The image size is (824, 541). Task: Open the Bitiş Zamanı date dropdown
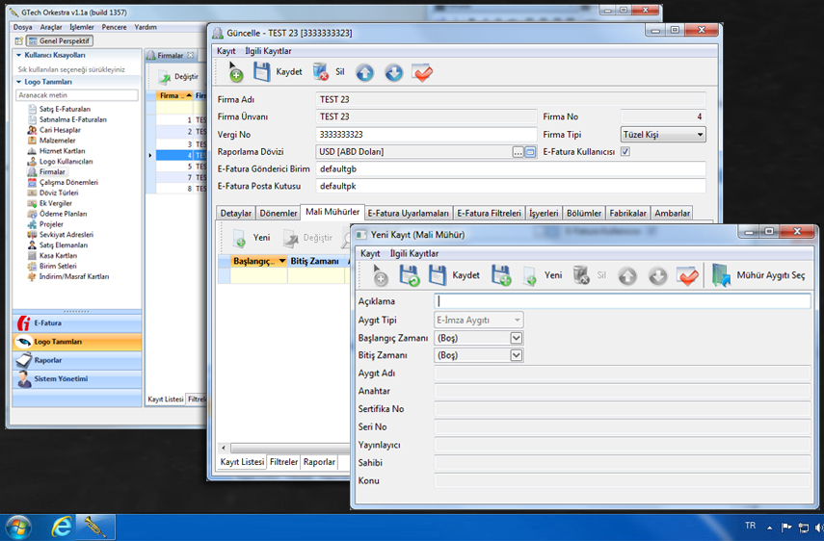[x=517, y=355]
